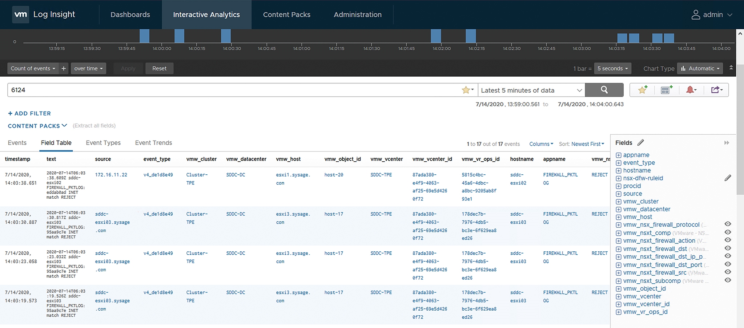The image size is (744, 328).
Task: Open the share/export query icon
Action: coord(717,90)
